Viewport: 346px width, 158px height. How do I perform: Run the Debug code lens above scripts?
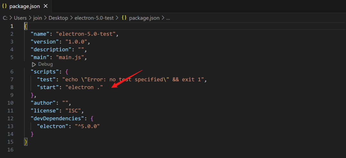pyautogui.click(x=45, y=64)
